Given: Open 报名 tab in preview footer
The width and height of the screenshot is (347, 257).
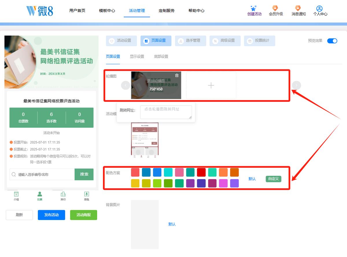Looking at the screenshot, I should (86, 196).
